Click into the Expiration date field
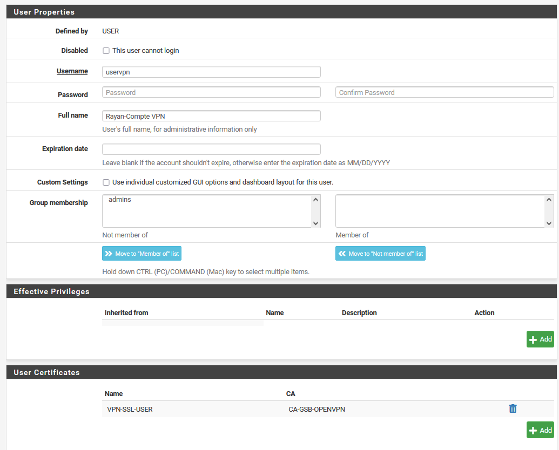Viewport: 559px width, 450px height. pos(211,149)
